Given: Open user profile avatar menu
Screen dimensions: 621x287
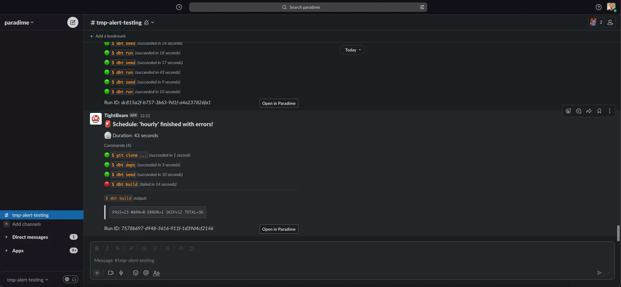Looking at the screenshot, I should pyautogui.click(x=611, y=7).
